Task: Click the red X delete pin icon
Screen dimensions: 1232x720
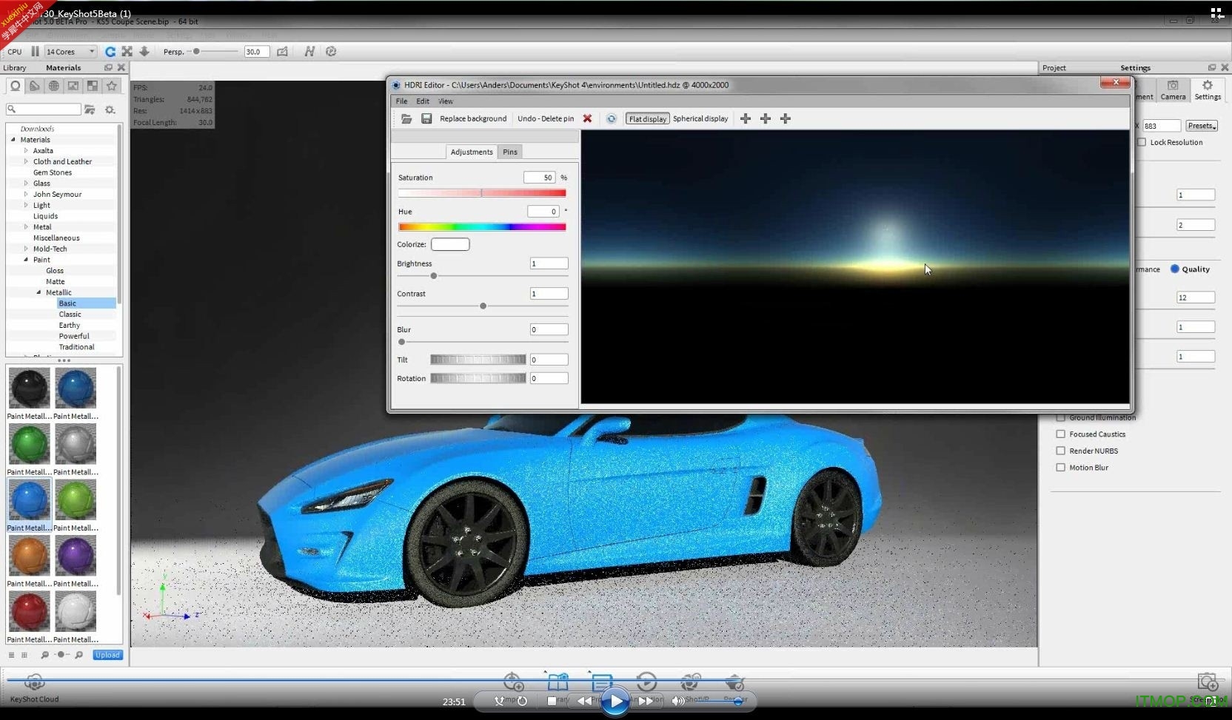Action: pyautogui.click(x=587, y=118)
